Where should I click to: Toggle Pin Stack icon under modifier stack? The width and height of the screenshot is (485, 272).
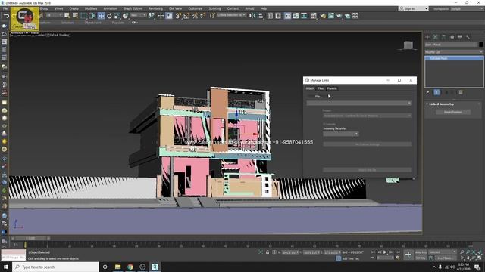click(428, 92)
